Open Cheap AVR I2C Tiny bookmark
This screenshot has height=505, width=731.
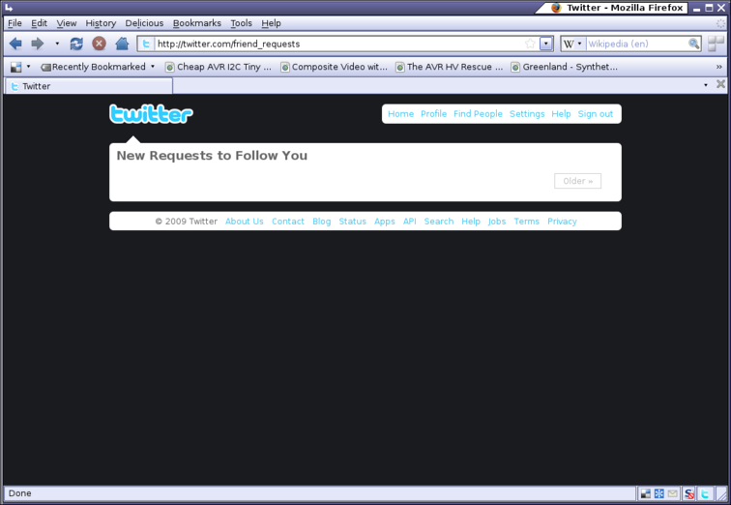point(219,67)
